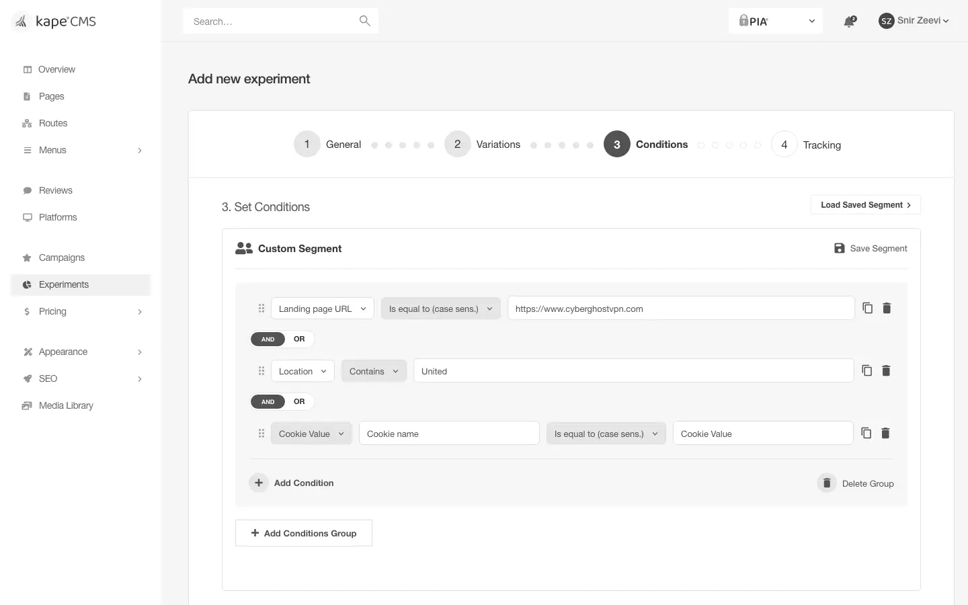Image resolution: width=968 pixels, height=605 pixels.
Task: Click the Save Segment button
Action: tap(871, 248)
